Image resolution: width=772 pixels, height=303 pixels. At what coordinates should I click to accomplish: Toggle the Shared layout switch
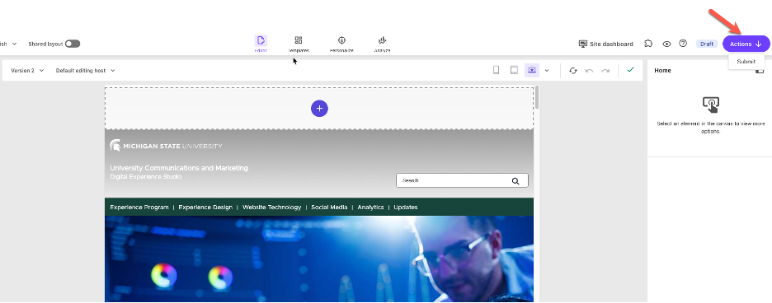pyautogui.click(x=73, y=44)
